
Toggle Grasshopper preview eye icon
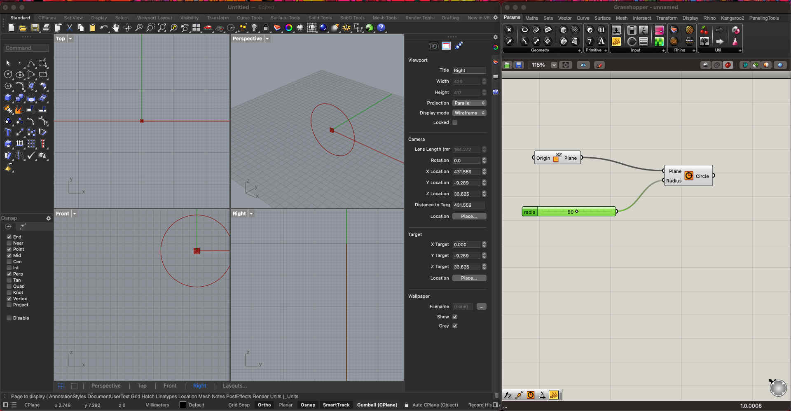pyautogui.click(x=583, y=65)
